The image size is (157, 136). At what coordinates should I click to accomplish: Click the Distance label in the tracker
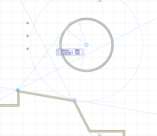point(64,50)
